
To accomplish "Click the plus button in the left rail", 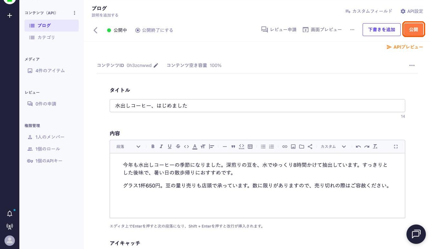I will click(10, 15).
